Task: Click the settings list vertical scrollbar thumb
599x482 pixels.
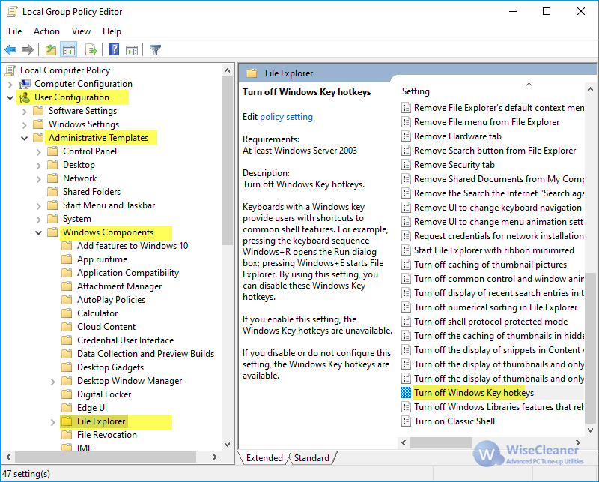Action: [x=590, y=347]
